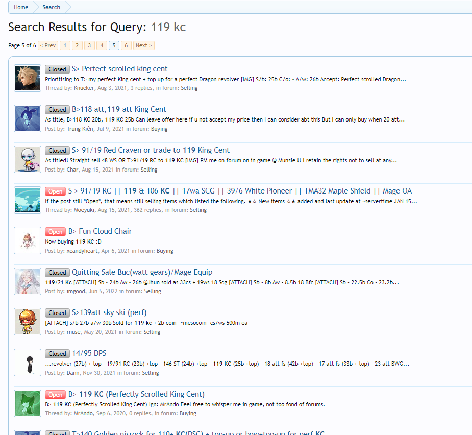Open Buying forum link in xcandyheart's result
This screenshot has height=435, width=472.
coord(165,251)
